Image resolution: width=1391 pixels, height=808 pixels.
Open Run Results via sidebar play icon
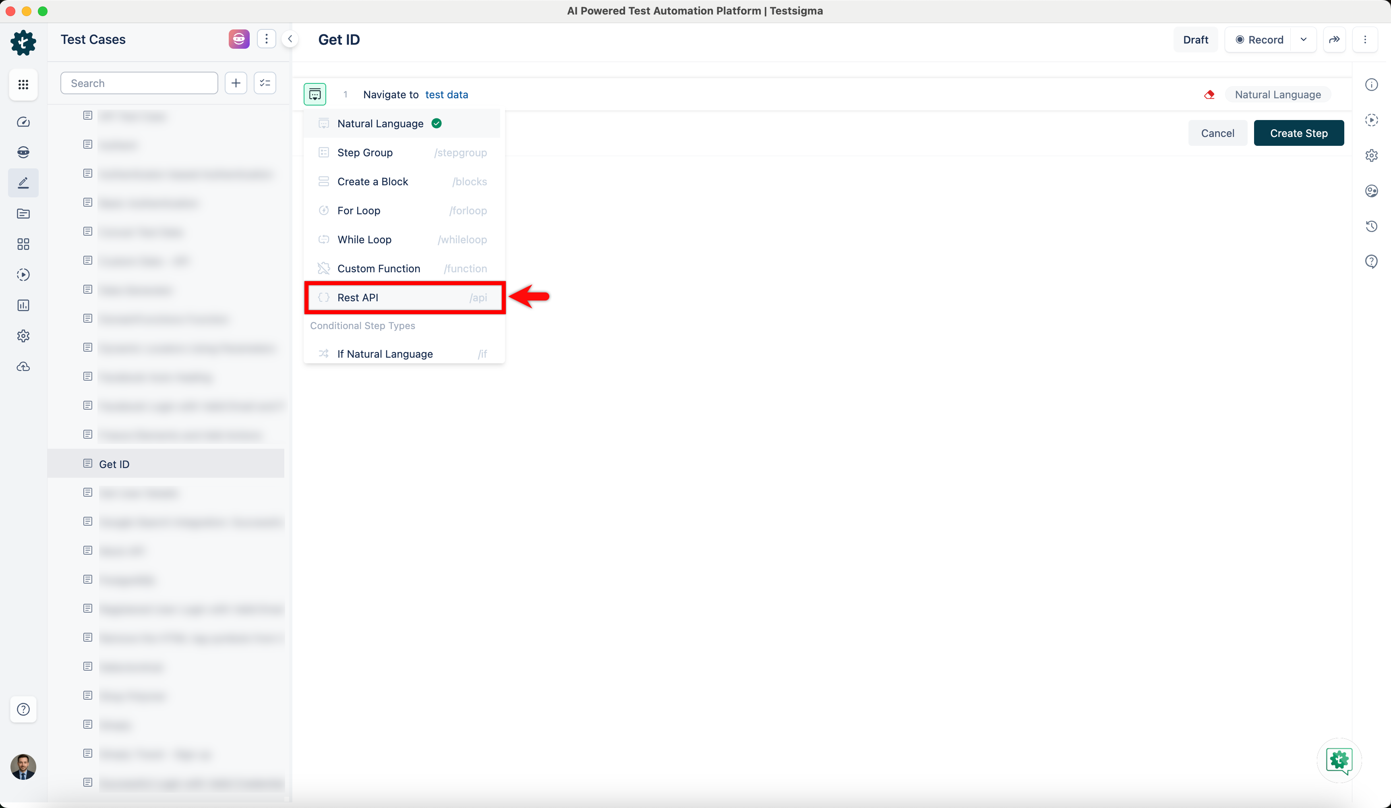point(23,274)
